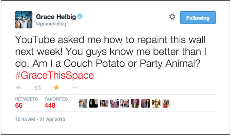Click the 10:45 AM - 21 Apr 2015 timestamp
231x135 pixels.
click(x=40, y=119)
